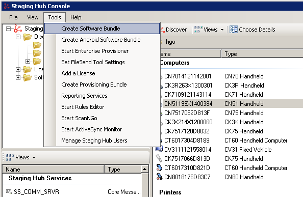Viewport: 303px width, 197px height.
Task: Select device CN51199X1400384
Action: tap(188, 104)
